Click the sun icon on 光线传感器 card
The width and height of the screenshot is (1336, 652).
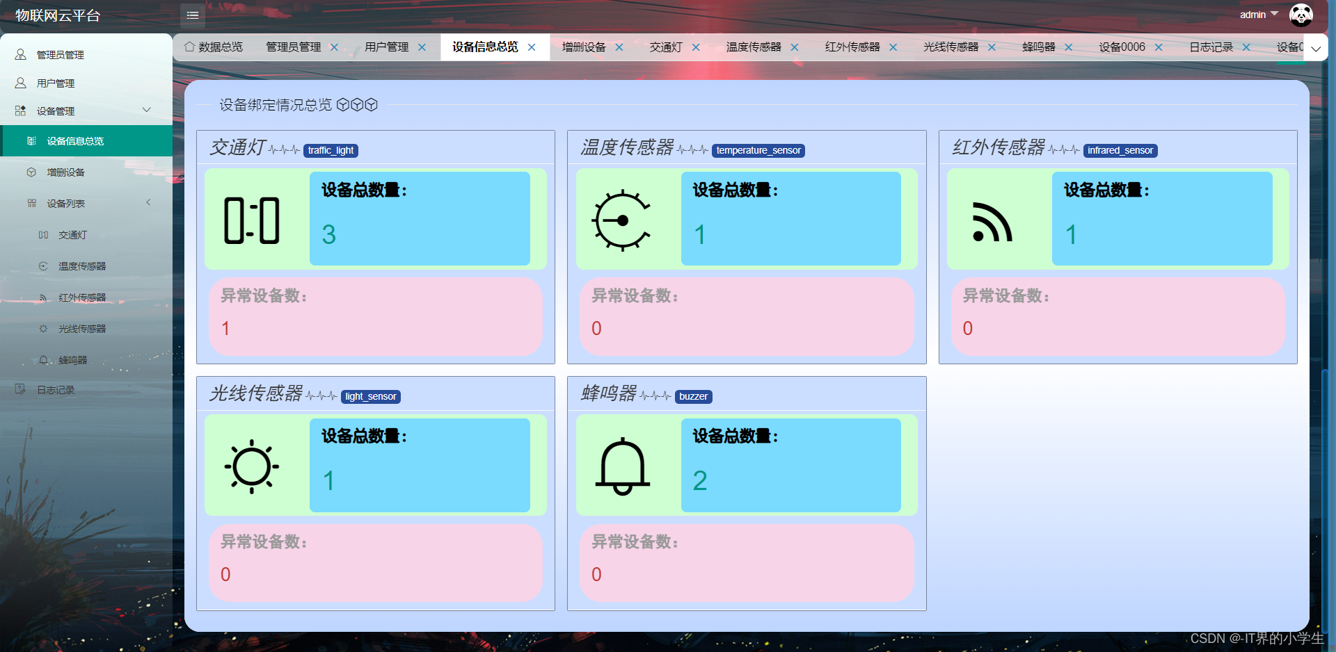(x=253, y=466)
